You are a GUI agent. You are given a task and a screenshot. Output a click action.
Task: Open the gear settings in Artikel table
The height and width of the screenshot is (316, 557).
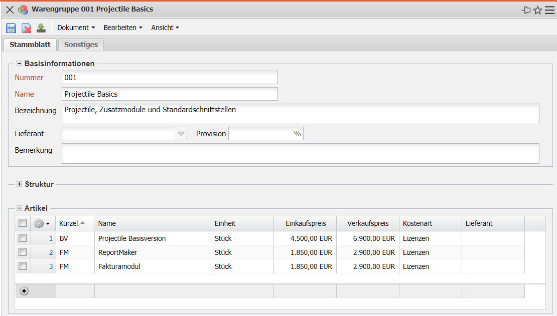[41, 223]
